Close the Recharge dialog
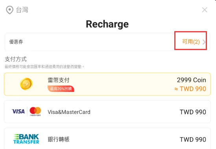The height and width of the screenshot is (149, 216). 205,10
